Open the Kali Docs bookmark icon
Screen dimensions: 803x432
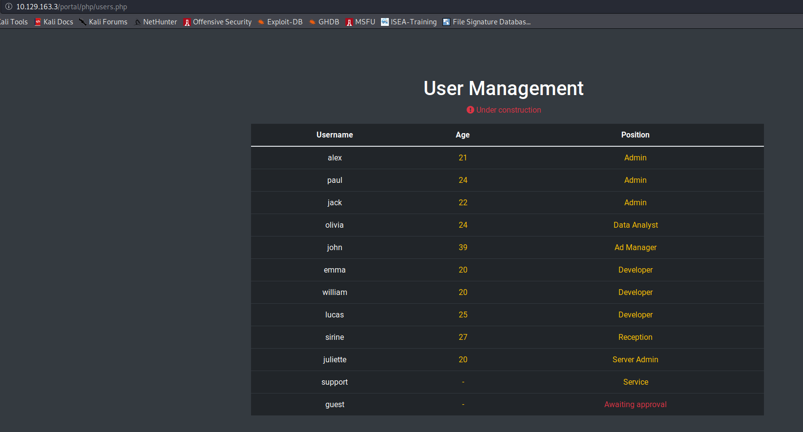38,22
